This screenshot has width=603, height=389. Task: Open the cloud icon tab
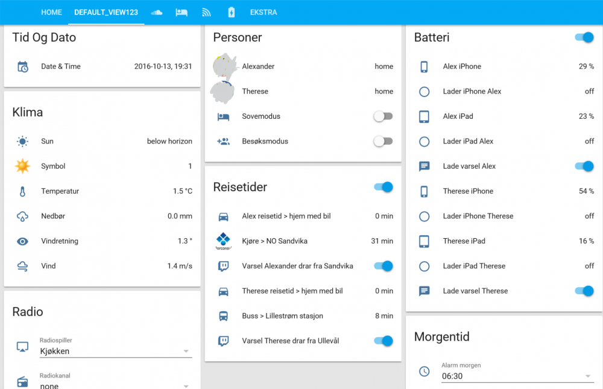[x=157, y=12]
